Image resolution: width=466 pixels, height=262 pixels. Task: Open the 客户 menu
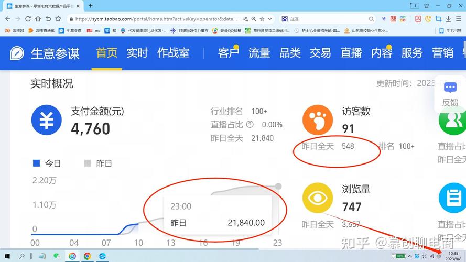pos(228,53)
